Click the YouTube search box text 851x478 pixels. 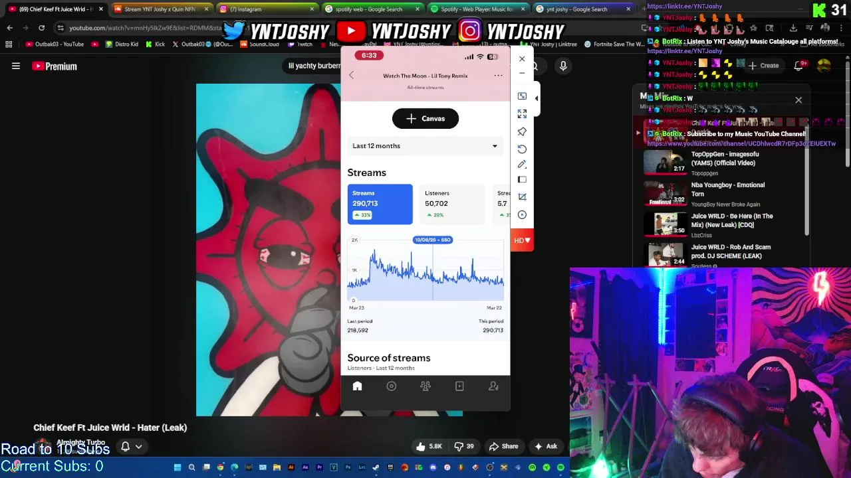[x=314, y=66]
